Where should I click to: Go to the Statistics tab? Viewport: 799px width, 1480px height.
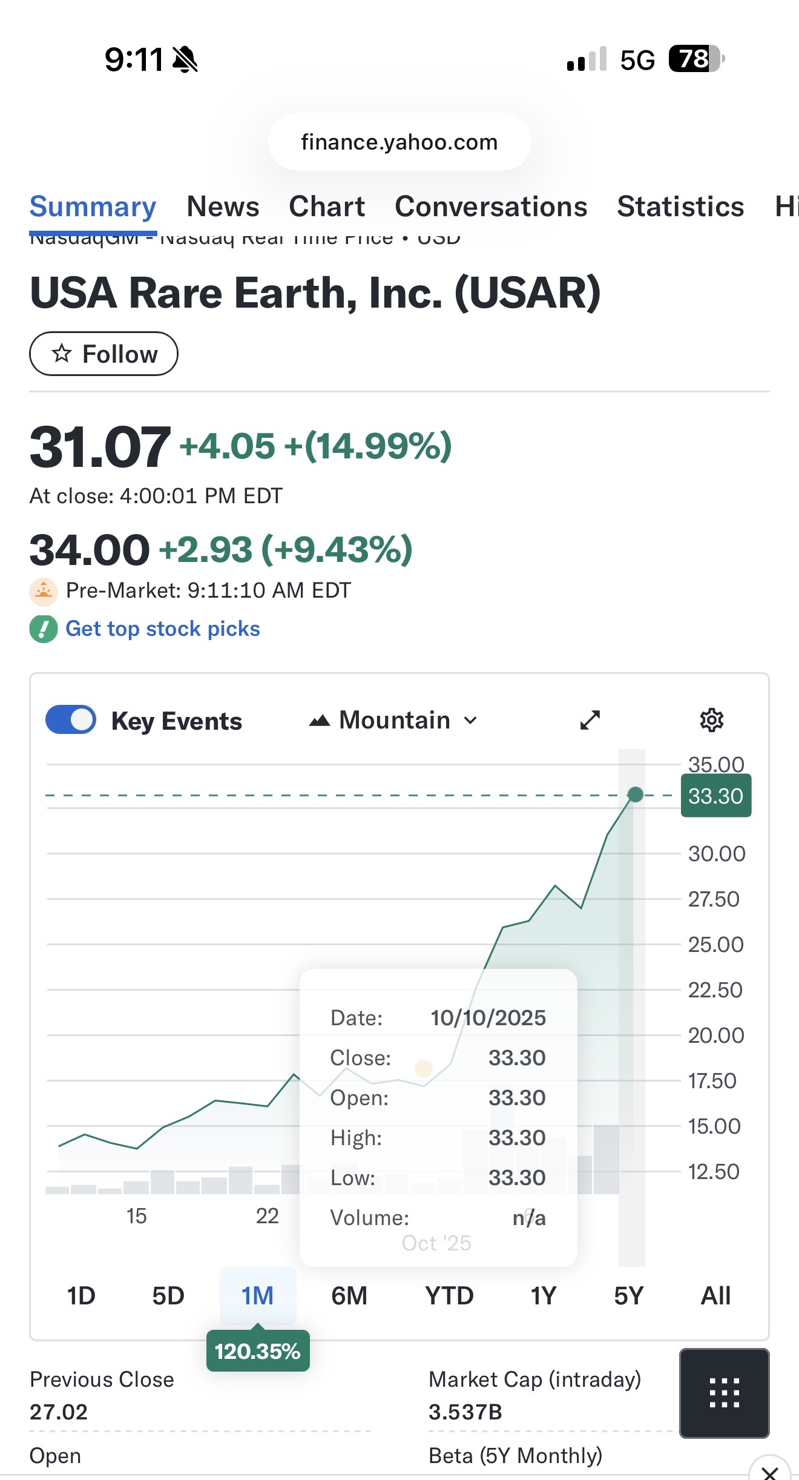click(680, 206)
